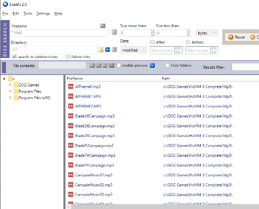This screenshot has height=209, width=259.
Task: Select the BladePFCampaign.mp3 file name
Action: click(x=95, y=165)
